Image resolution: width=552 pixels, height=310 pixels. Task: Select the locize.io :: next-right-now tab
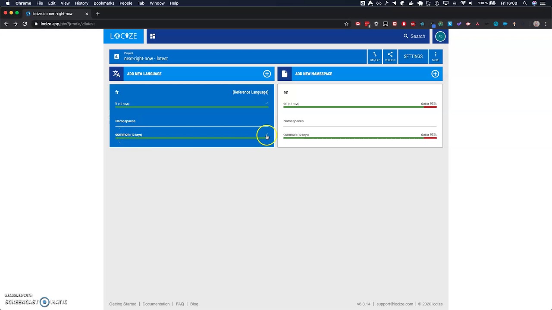57,14
